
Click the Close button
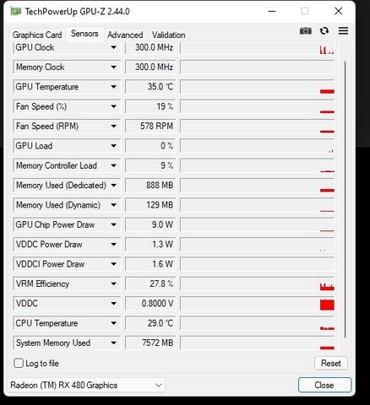pos(324,385)
